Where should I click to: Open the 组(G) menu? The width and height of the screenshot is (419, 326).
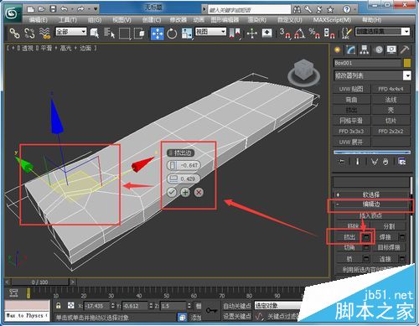coord(95,20)
